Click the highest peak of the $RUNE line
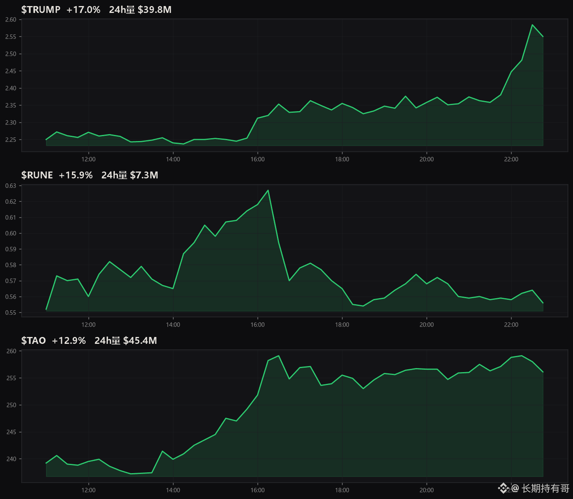 coord(268,190)
